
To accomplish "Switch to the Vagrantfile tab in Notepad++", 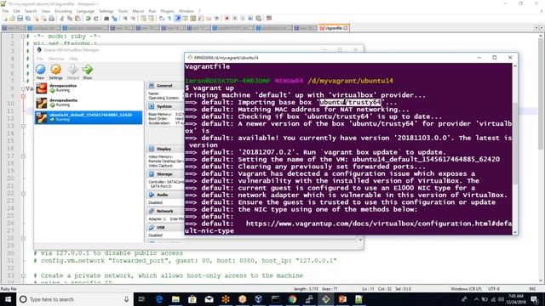I will click(333, 28).
